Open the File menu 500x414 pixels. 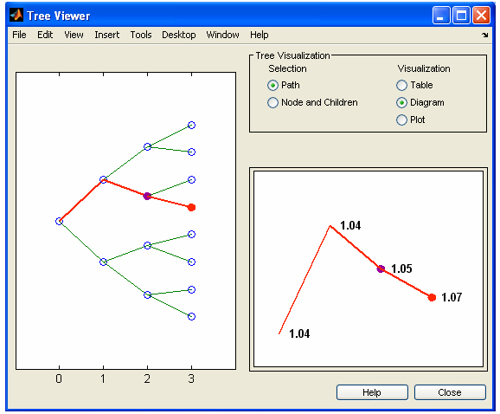pos(19,35)
